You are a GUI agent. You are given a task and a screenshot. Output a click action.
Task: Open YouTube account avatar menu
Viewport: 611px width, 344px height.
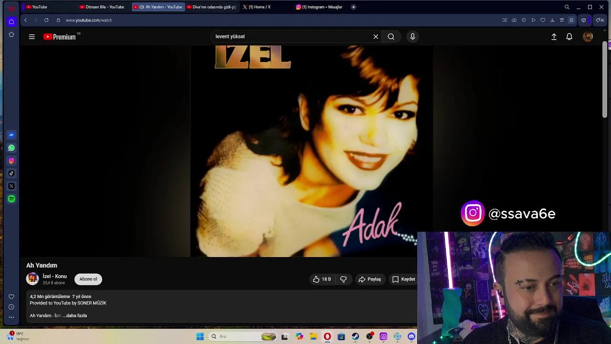click(x=588, y=36)
